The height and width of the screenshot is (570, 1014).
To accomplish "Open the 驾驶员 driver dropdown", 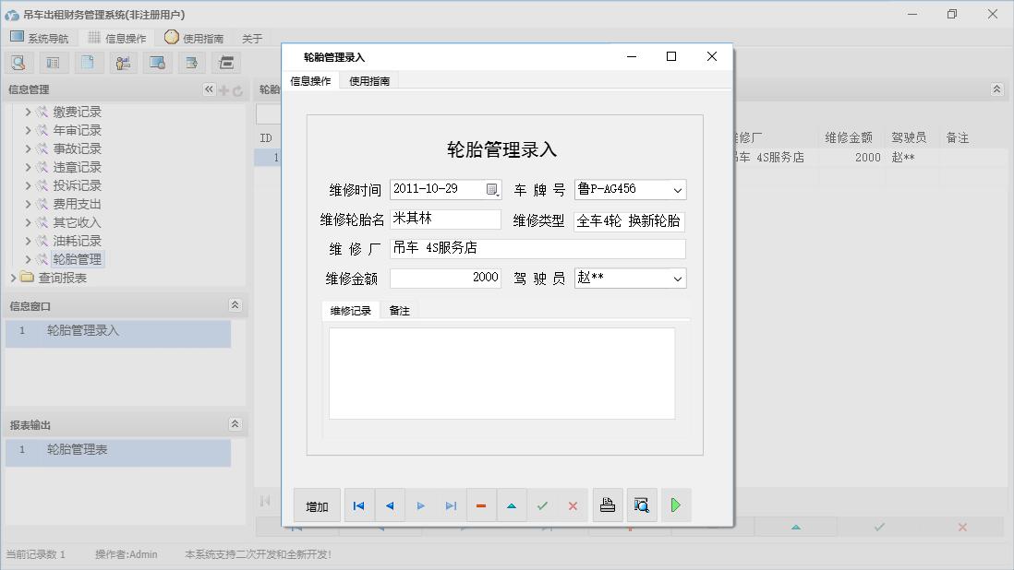I will pyautogui.click(x=679, y=278).
